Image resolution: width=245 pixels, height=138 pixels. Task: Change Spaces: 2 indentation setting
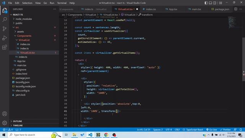(158, 130)
